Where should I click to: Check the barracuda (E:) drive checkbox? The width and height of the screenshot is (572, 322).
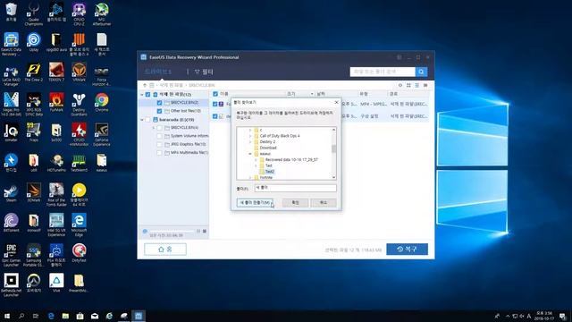click(147, 120)
